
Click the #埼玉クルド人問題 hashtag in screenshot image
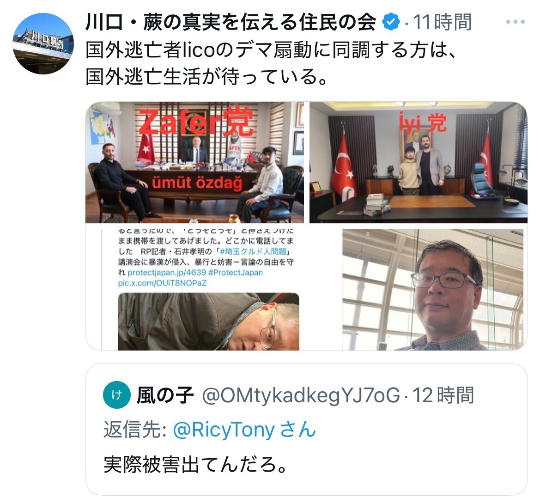(253, 251)
